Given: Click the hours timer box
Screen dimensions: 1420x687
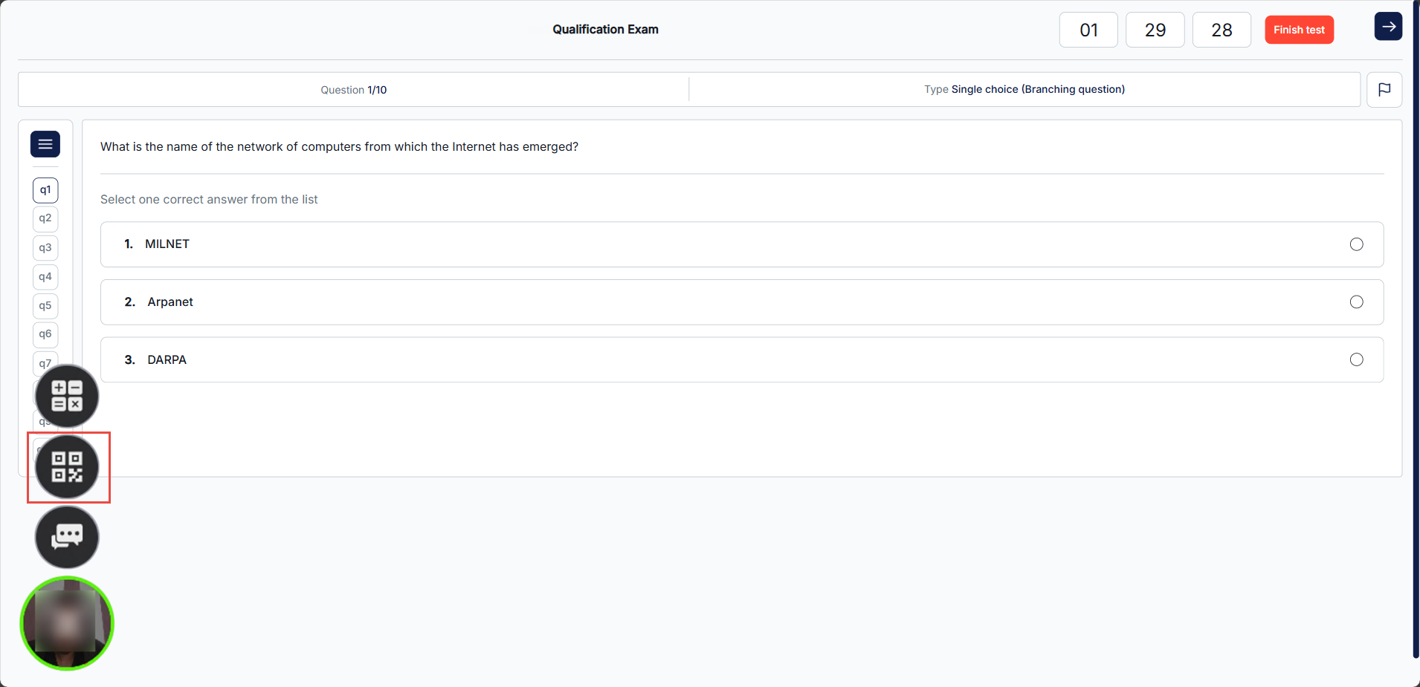Looking at the screenshot, I should [1088, 30].
